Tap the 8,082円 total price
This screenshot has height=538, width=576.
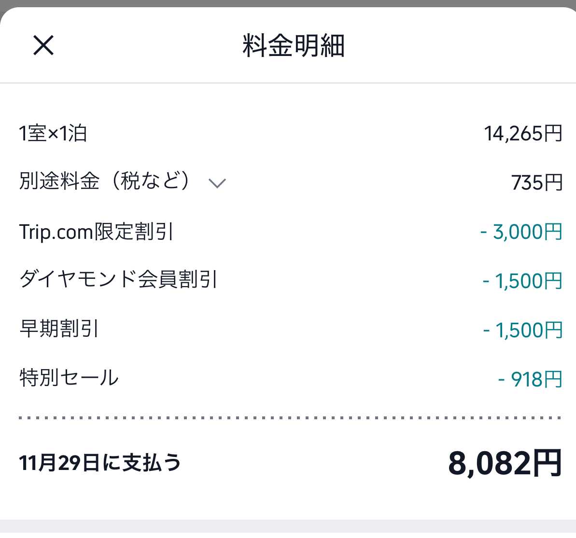coord(505,463)
